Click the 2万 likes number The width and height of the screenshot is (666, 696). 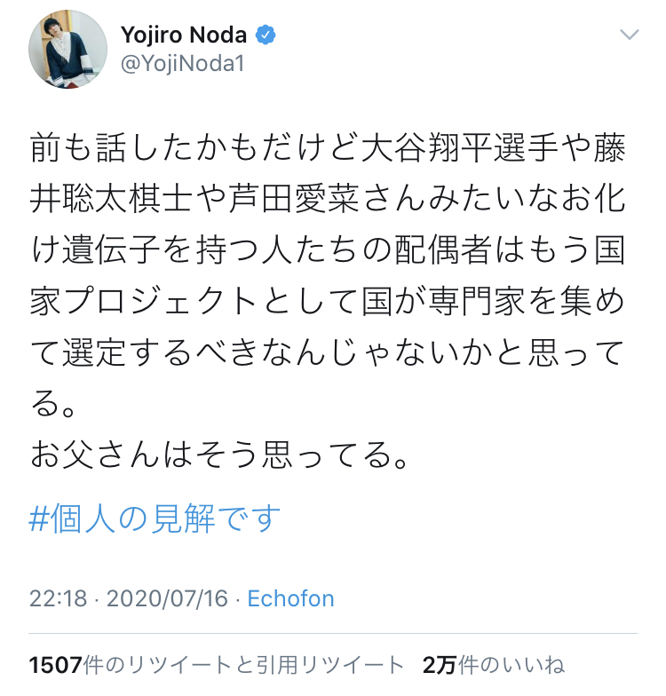point(440,664)
